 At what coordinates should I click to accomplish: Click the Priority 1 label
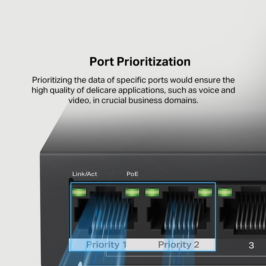tap(106, 245)
